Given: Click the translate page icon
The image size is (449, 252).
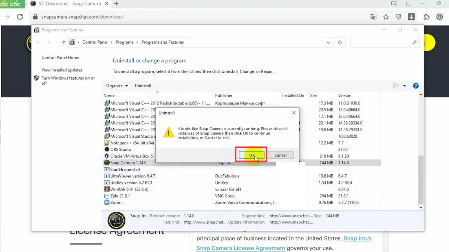Looking at the screenshot, I should coord(373,17).
